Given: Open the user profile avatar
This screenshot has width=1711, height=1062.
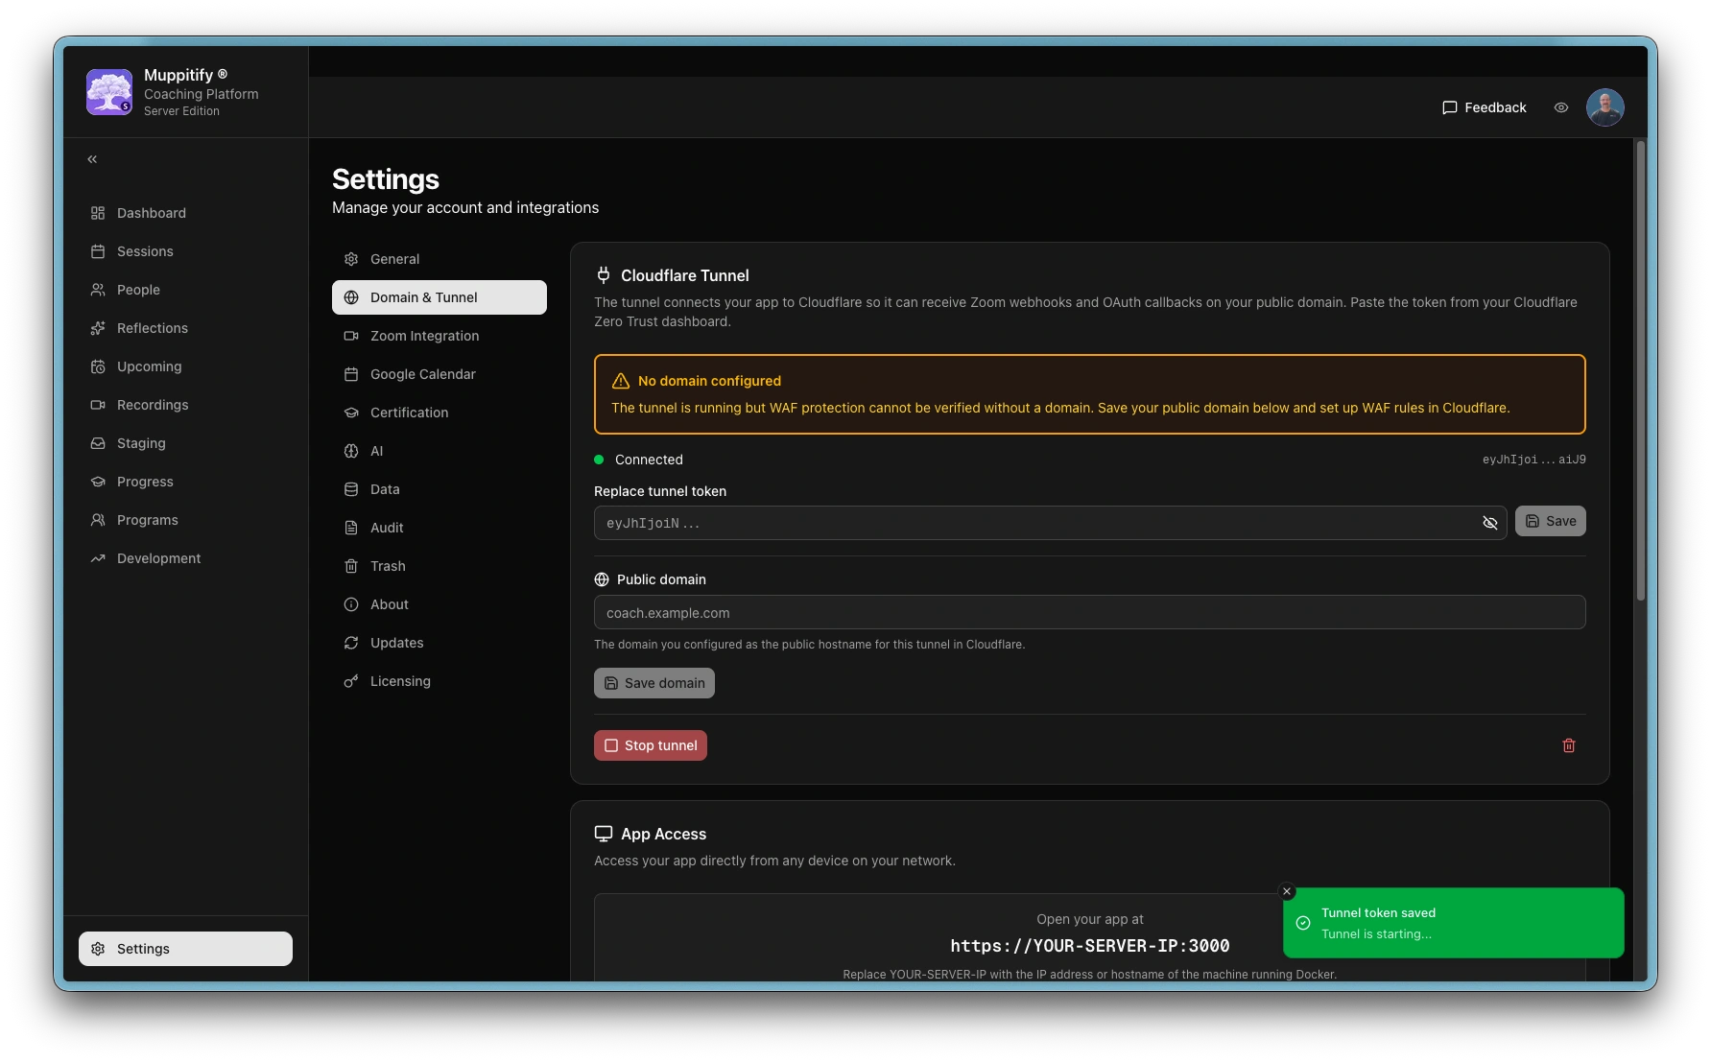Looking at the screenshot, I should (x=1604, y=107).
